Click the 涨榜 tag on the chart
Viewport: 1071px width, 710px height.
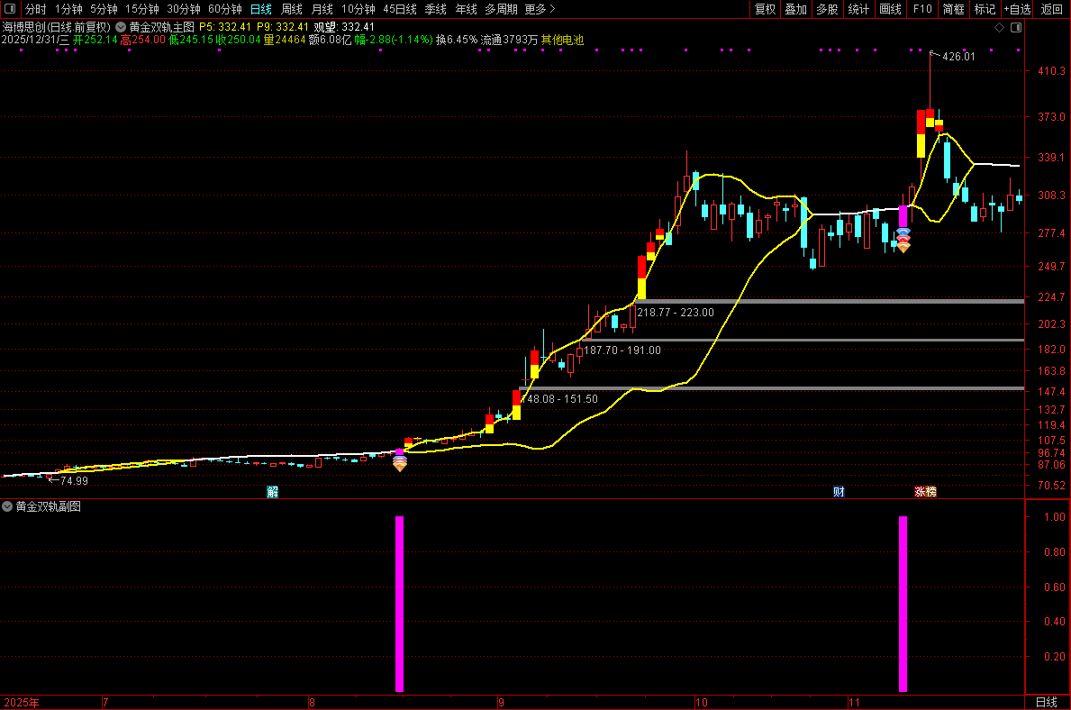pos(925,492)
